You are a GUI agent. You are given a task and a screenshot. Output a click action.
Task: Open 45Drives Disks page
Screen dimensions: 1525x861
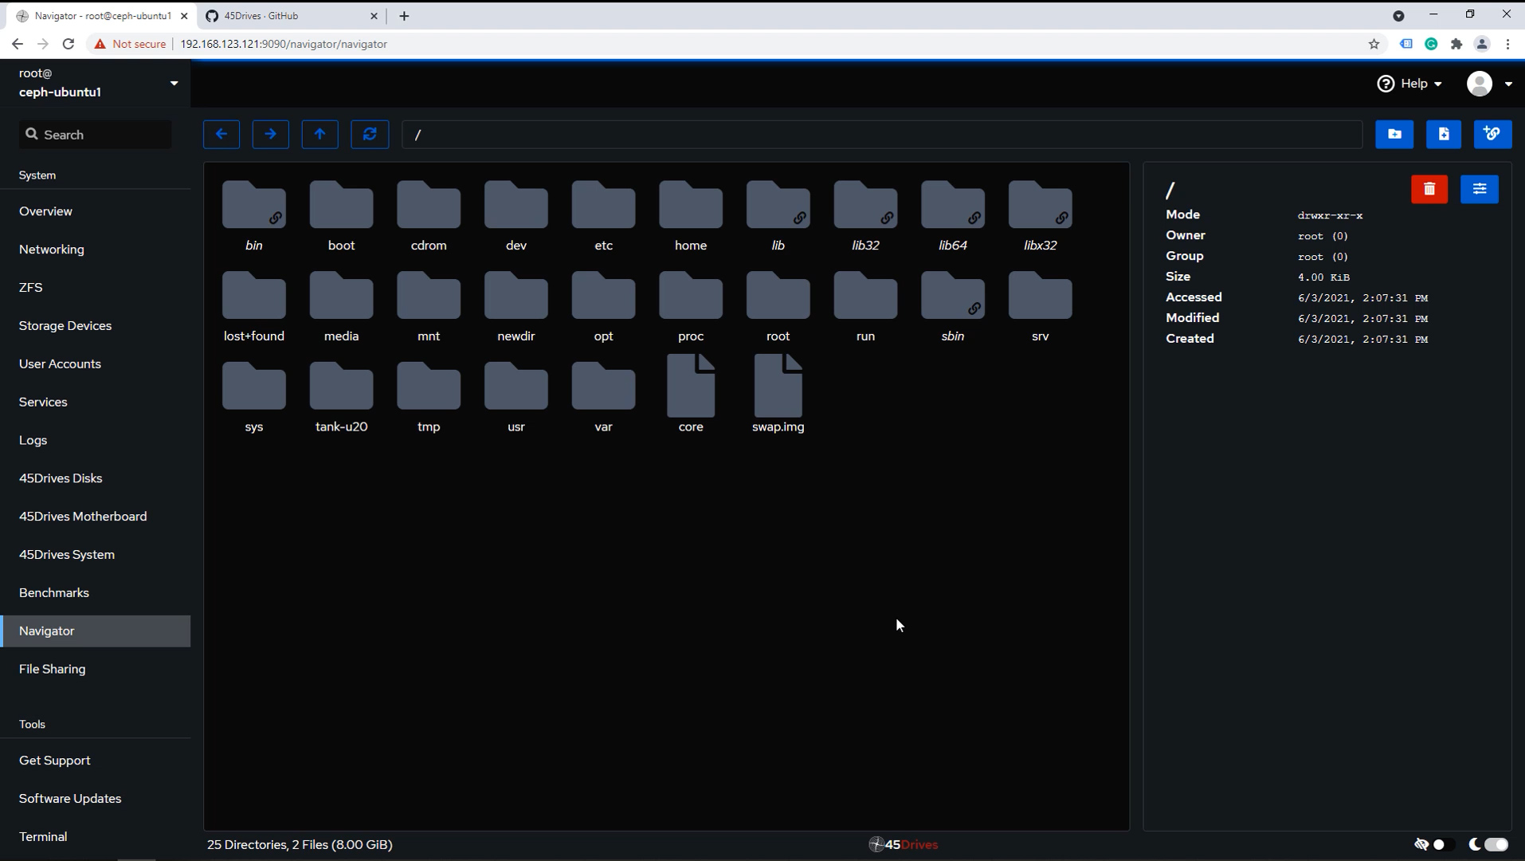click(x=96, y=478)
